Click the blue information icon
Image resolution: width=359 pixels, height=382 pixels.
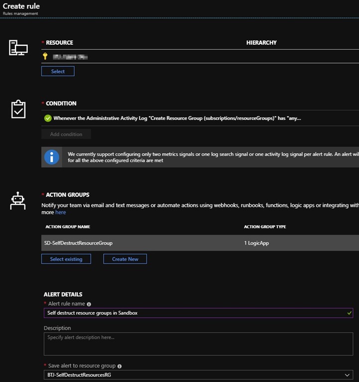tap(52, 157)
